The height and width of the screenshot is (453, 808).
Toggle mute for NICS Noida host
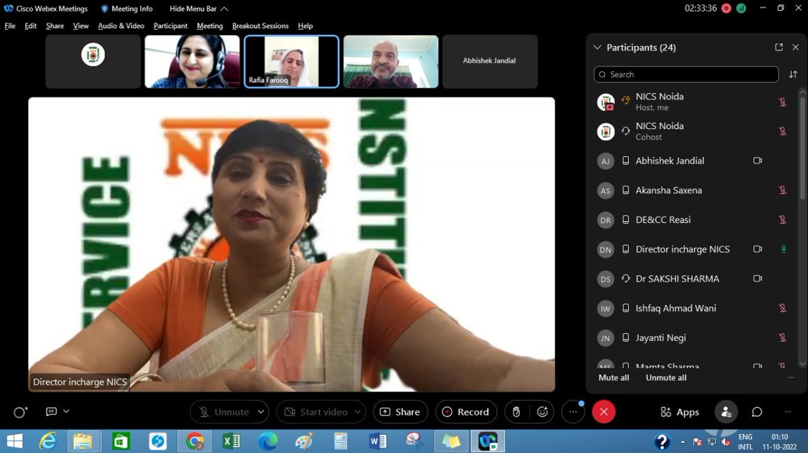782,102
